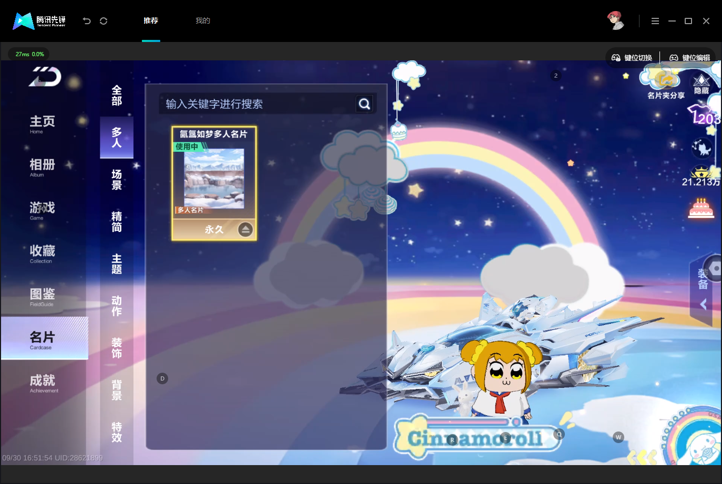The image size is (722, 484).
Task: Click the game logo at top left
Action: tap(45, 77)
